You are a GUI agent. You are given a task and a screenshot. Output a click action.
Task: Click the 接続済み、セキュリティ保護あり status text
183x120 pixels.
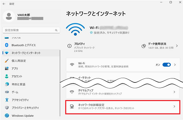[111, 33]
